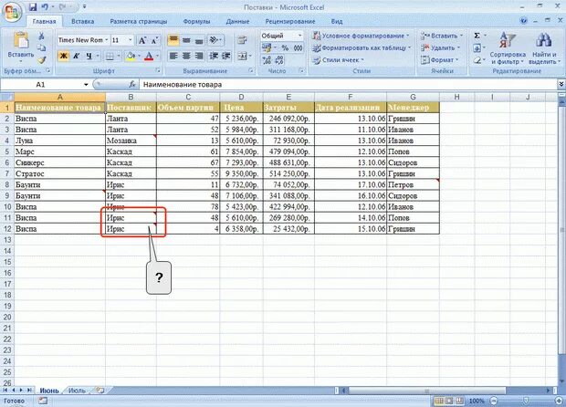Toggle italic formatting (К)
This screenshot has height=407, width=566.
pyautogui.click(x=76, y=56)
